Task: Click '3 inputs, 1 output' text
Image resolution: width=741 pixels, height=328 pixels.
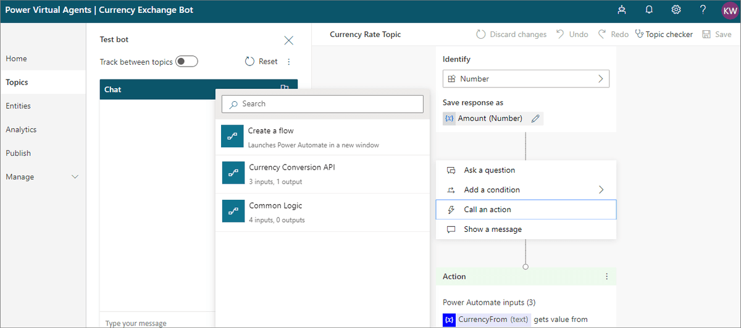Action: click(x=275, y=182)
